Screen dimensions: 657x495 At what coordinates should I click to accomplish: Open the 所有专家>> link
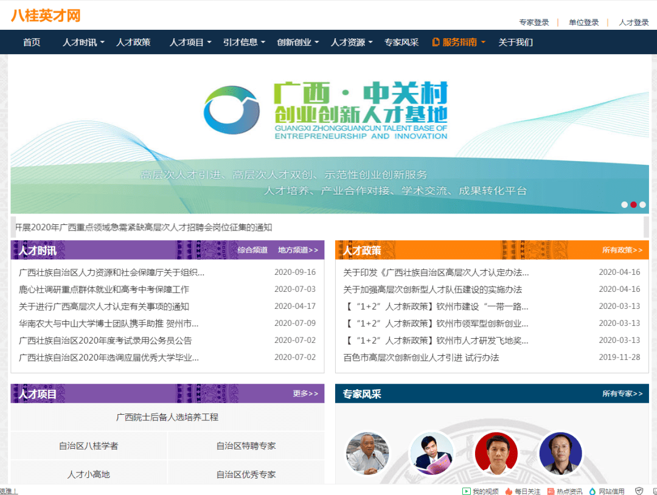pyautogui.click(x=622, y=393)
